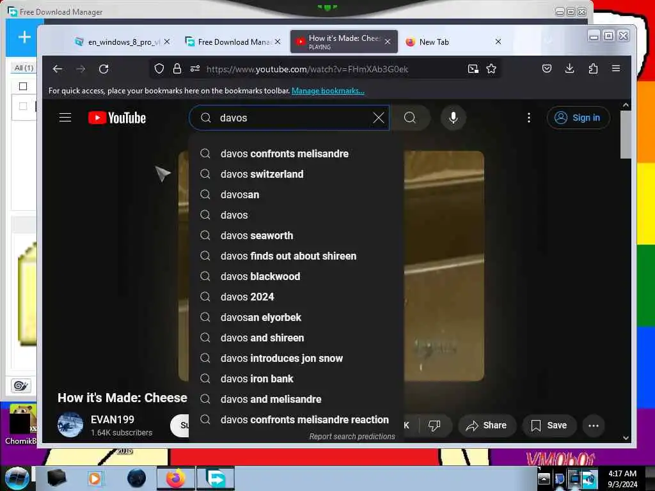
Task: Open the Firefox application hamburger menu
Action: click(616, 68)
